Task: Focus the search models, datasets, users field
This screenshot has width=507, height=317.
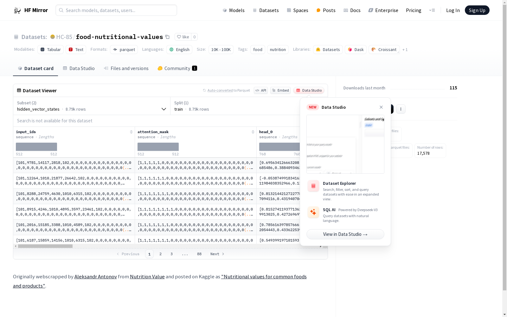Action: click(116, 10)
